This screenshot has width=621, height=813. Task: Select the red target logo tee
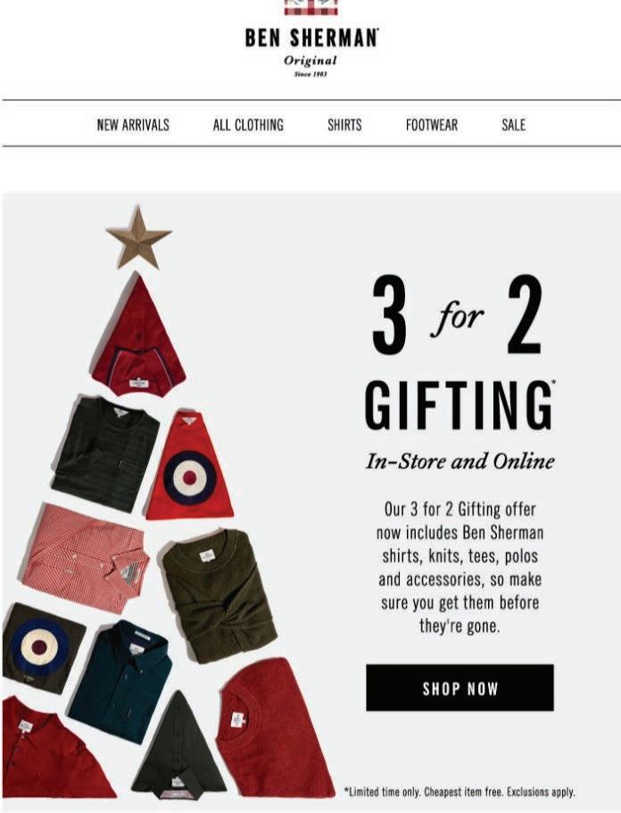click(x=189, y=467)
